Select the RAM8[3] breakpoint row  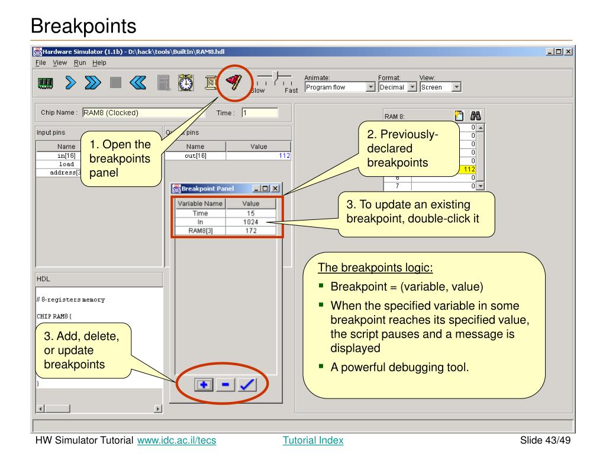[225, 231]
